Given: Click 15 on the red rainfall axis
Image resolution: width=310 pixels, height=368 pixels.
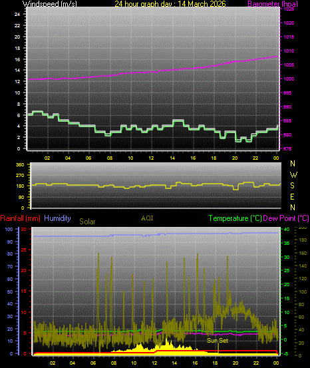Looking at the screenshot, I should (23, 291).
